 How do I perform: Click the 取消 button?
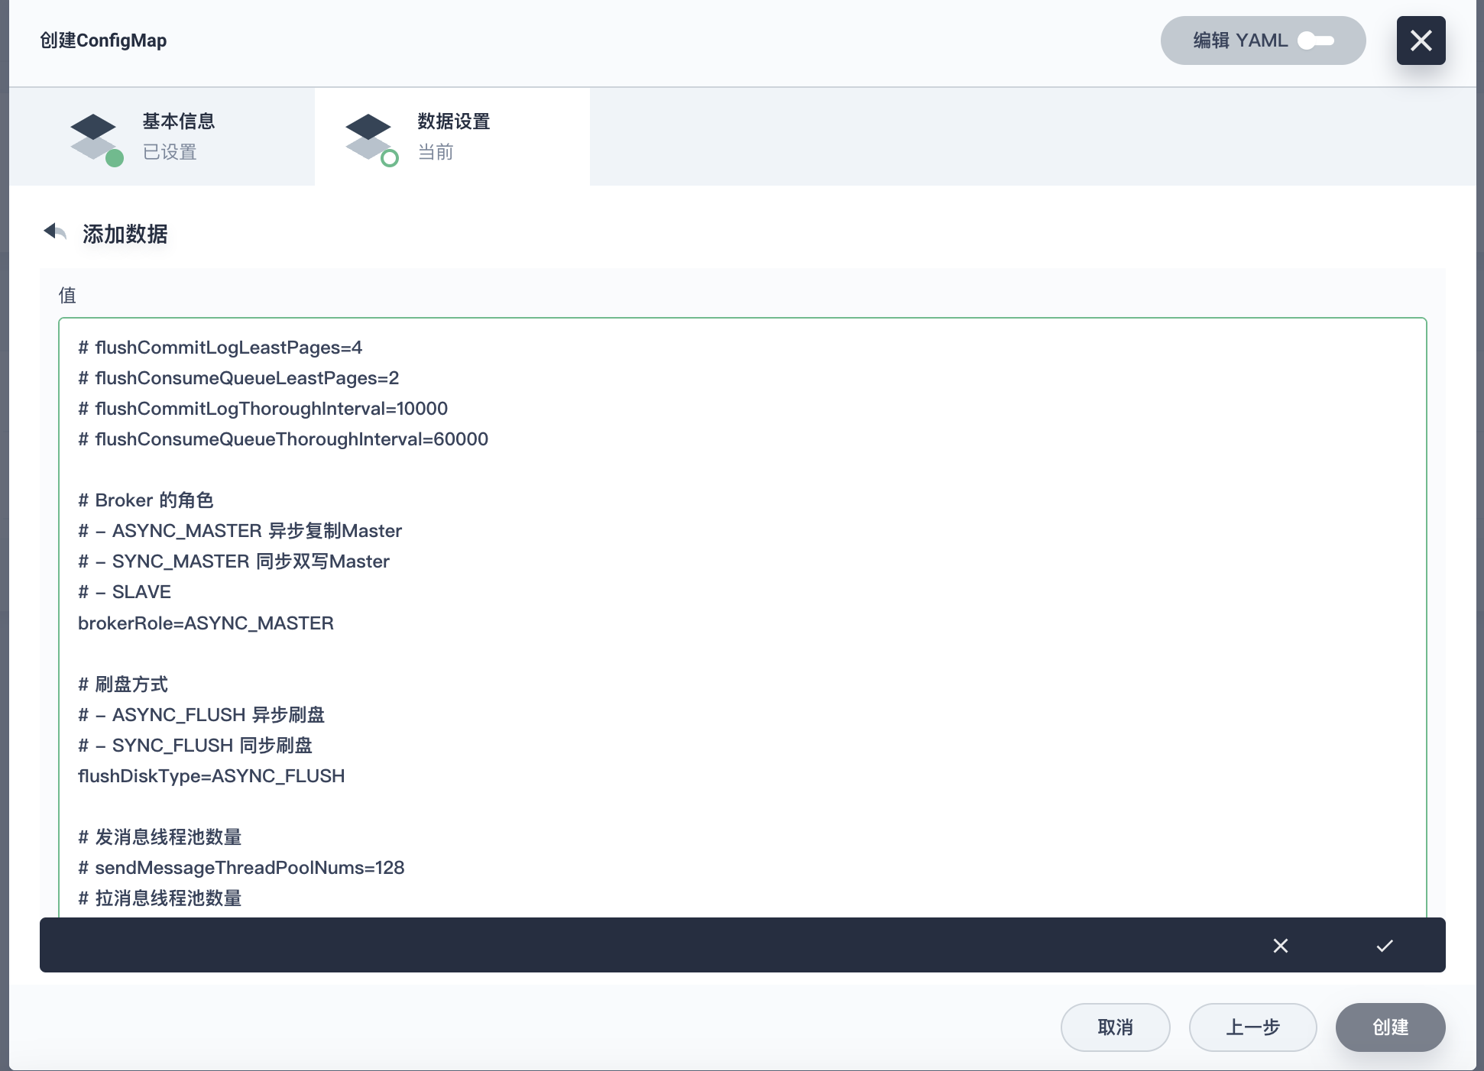point(1115,1027)
